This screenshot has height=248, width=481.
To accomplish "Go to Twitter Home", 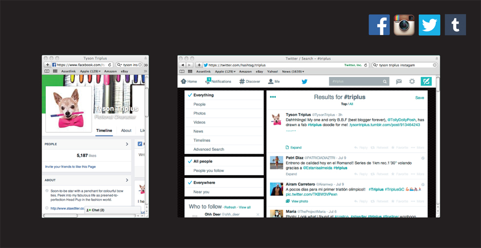I will click(189, 82).
